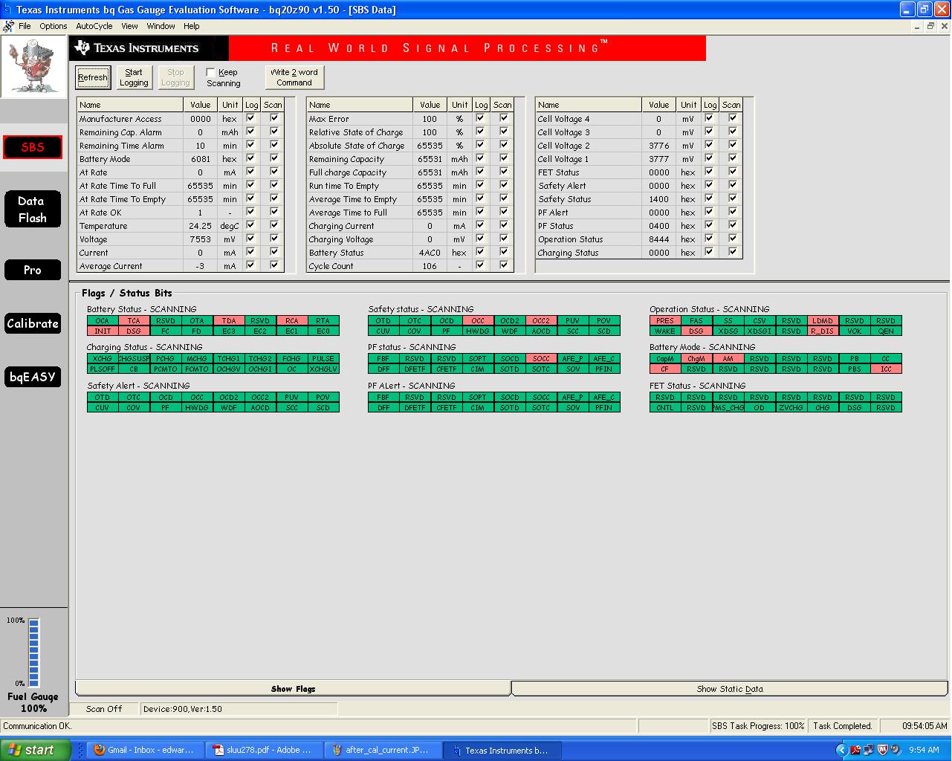Open the bqEASY wizard
952x761 pixels.
33,377
